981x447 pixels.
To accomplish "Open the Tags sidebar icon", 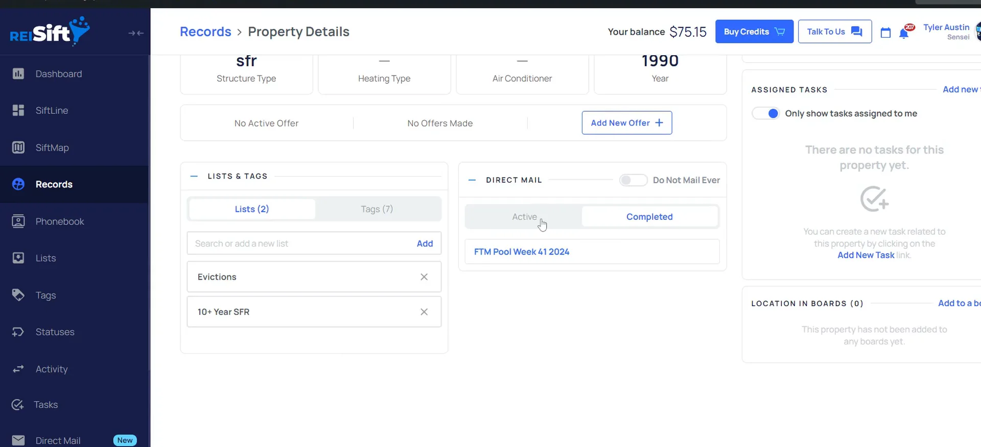I will [x=18, y=295].
